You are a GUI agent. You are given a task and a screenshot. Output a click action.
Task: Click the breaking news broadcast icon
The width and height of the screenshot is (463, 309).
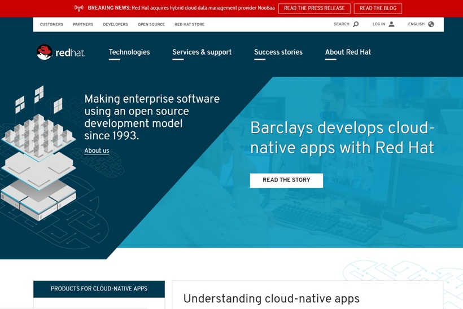pos(79,8)
